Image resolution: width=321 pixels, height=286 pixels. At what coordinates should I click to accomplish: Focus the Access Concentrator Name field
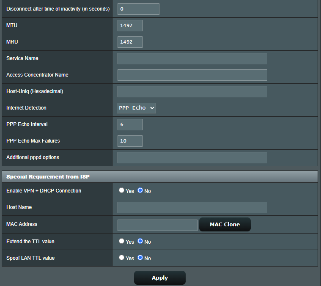[192, 75]
